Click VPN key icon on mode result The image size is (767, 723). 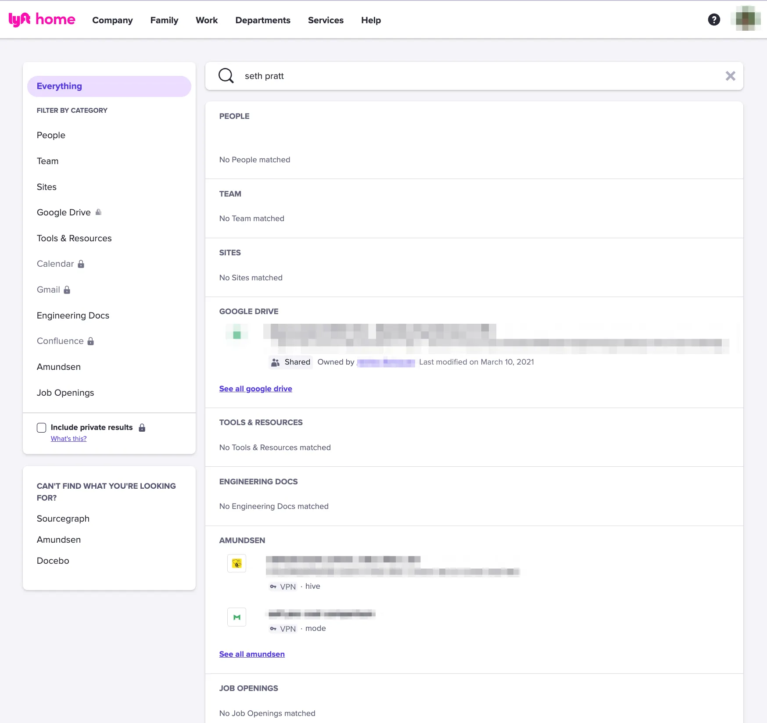273,629
